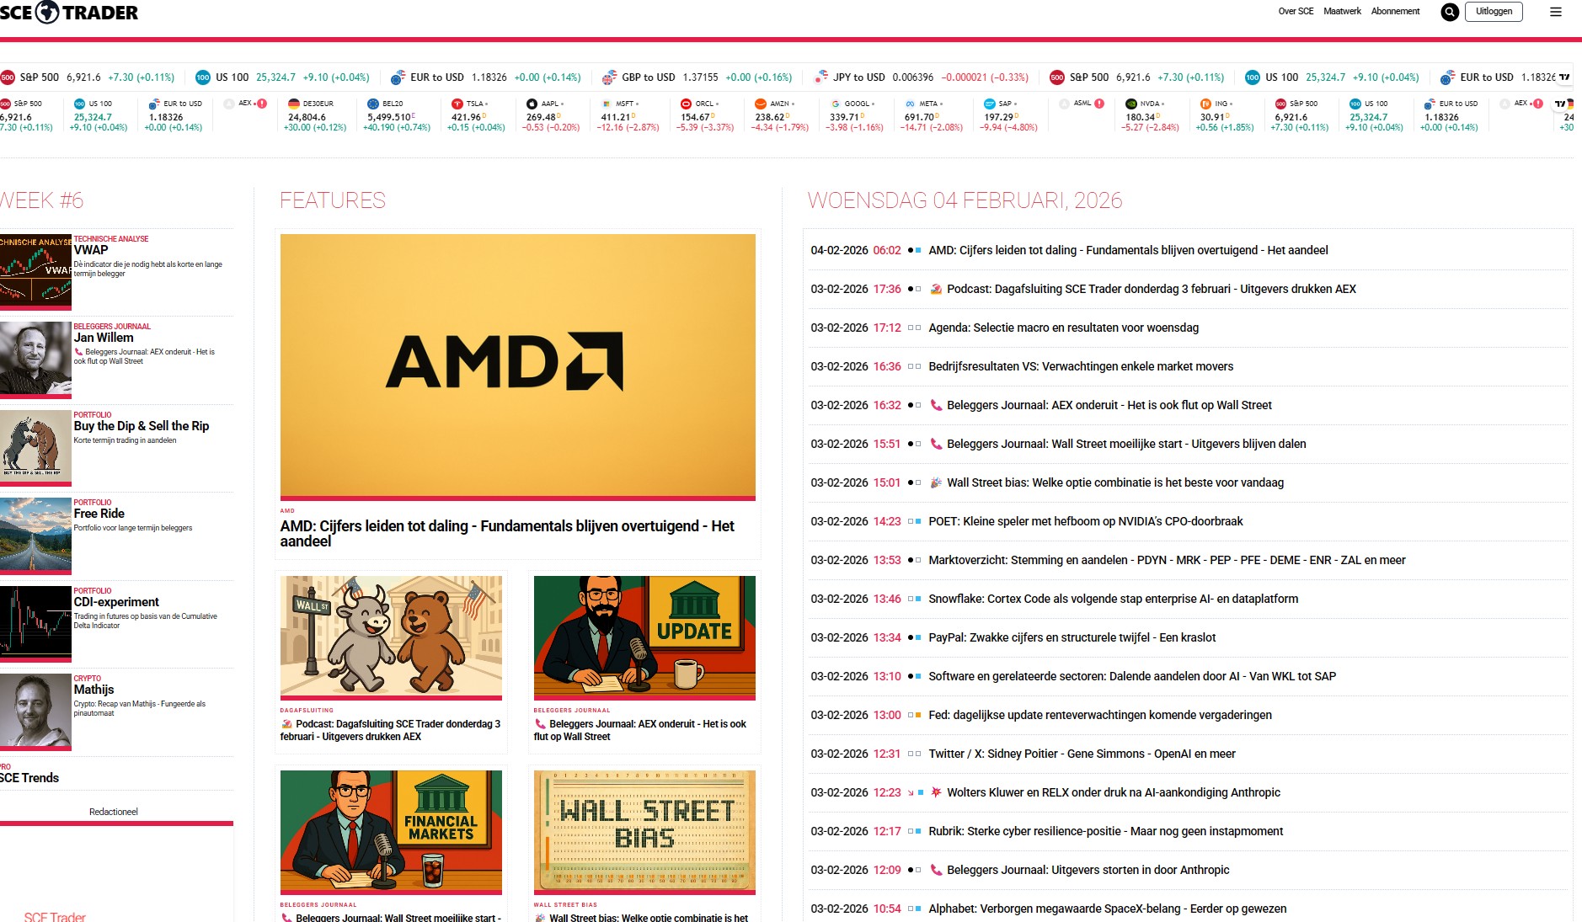Select the phone icon next to Beleggers Journaal 16:32

pyautogui.click(x=937, y=405)
